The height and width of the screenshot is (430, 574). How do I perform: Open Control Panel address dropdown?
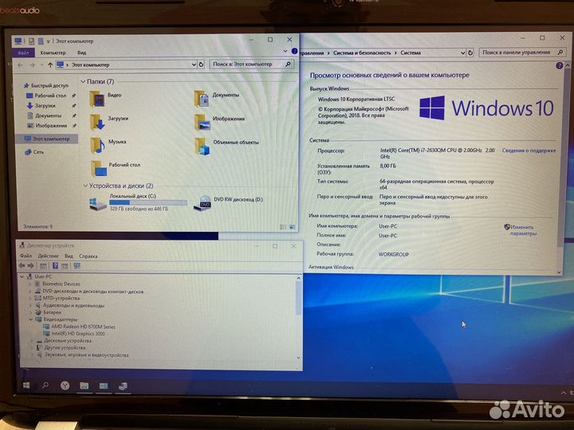(x=462, y=53)
